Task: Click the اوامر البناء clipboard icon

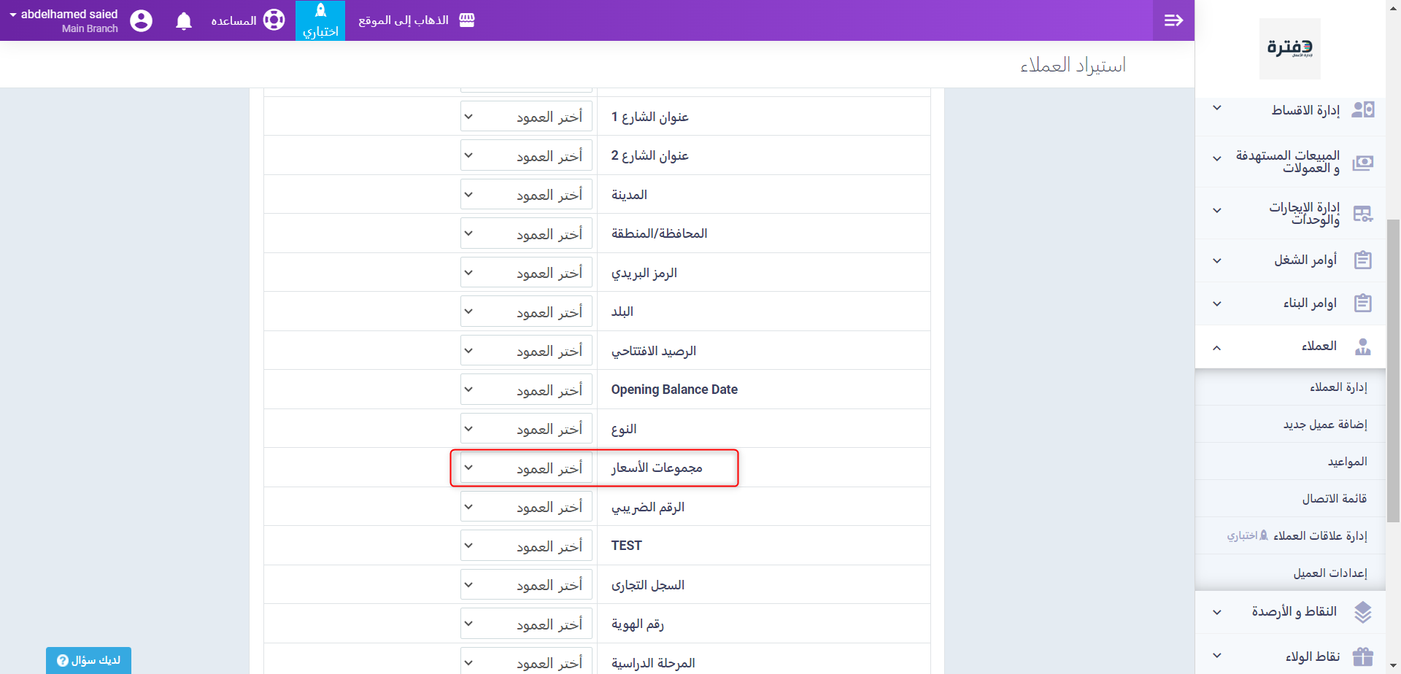Action: coord(1363,303)
